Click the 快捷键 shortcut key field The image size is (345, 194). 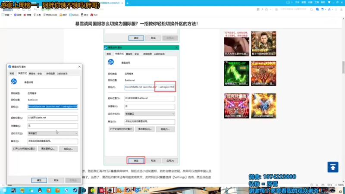point(53,126)
